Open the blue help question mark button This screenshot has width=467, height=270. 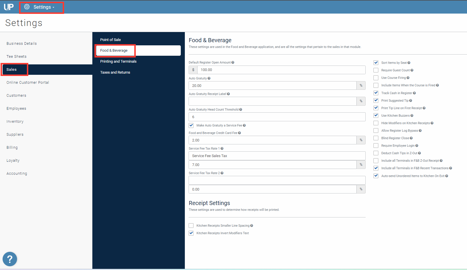click(10, 259)
